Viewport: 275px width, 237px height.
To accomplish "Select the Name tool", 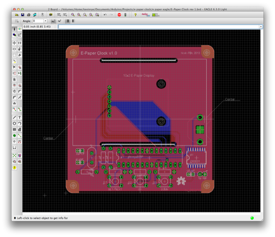I will (14, 85).
